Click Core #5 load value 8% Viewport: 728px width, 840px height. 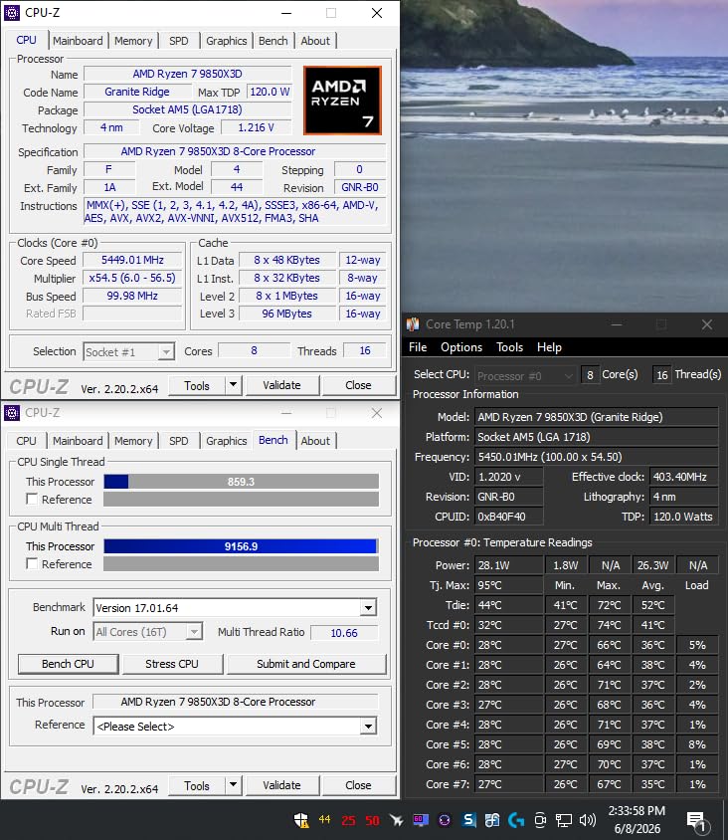click(x=697, y=744)
